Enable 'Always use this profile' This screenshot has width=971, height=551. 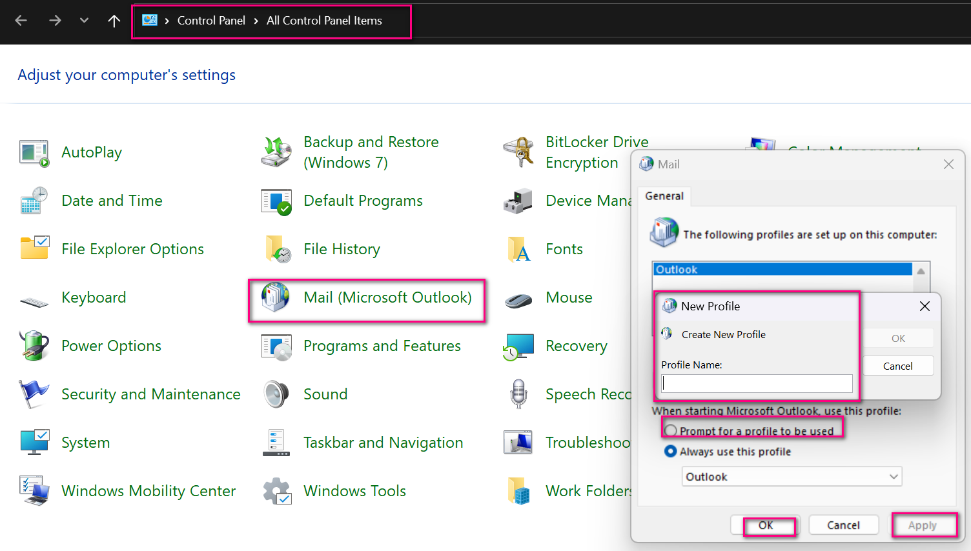tap(670, 451)
